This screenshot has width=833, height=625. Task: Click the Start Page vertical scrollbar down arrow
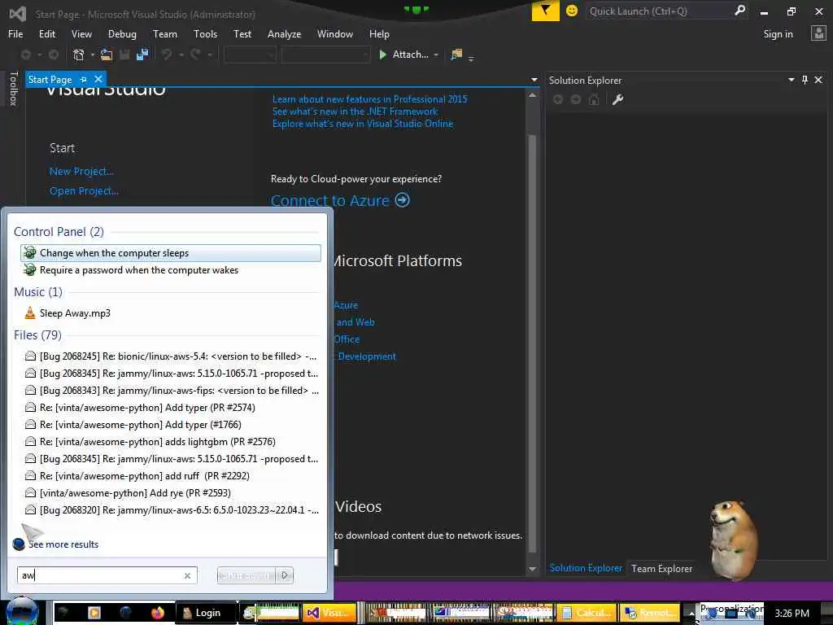click(x=532, y=569)
